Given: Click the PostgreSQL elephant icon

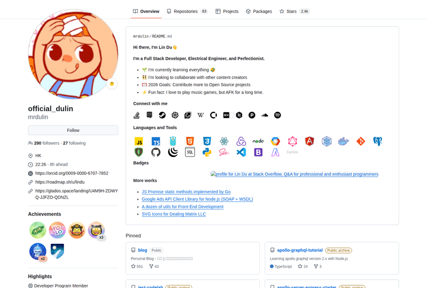Looking at the screenshot, I should [378, 141].
